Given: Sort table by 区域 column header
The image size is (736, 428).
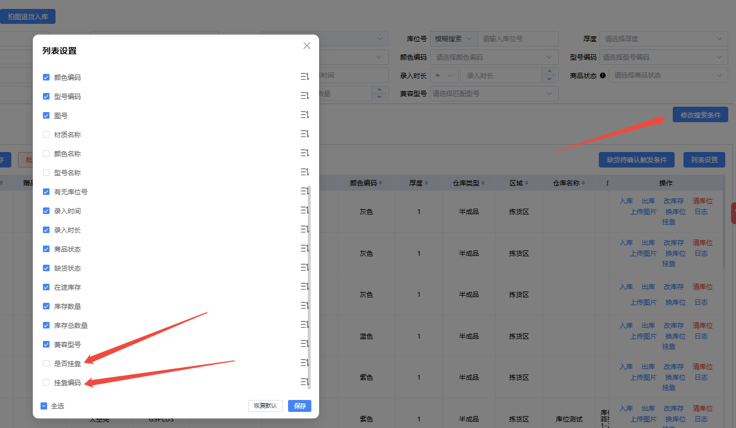Looking at the screenshot, I should click(519, 183).
